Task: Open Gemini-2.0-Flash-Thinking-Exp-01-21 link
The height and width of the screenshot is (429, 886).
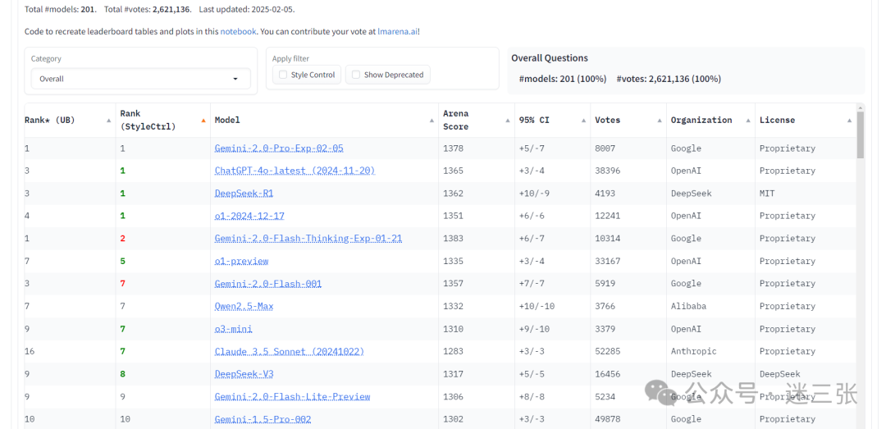Action: (308, 239)
